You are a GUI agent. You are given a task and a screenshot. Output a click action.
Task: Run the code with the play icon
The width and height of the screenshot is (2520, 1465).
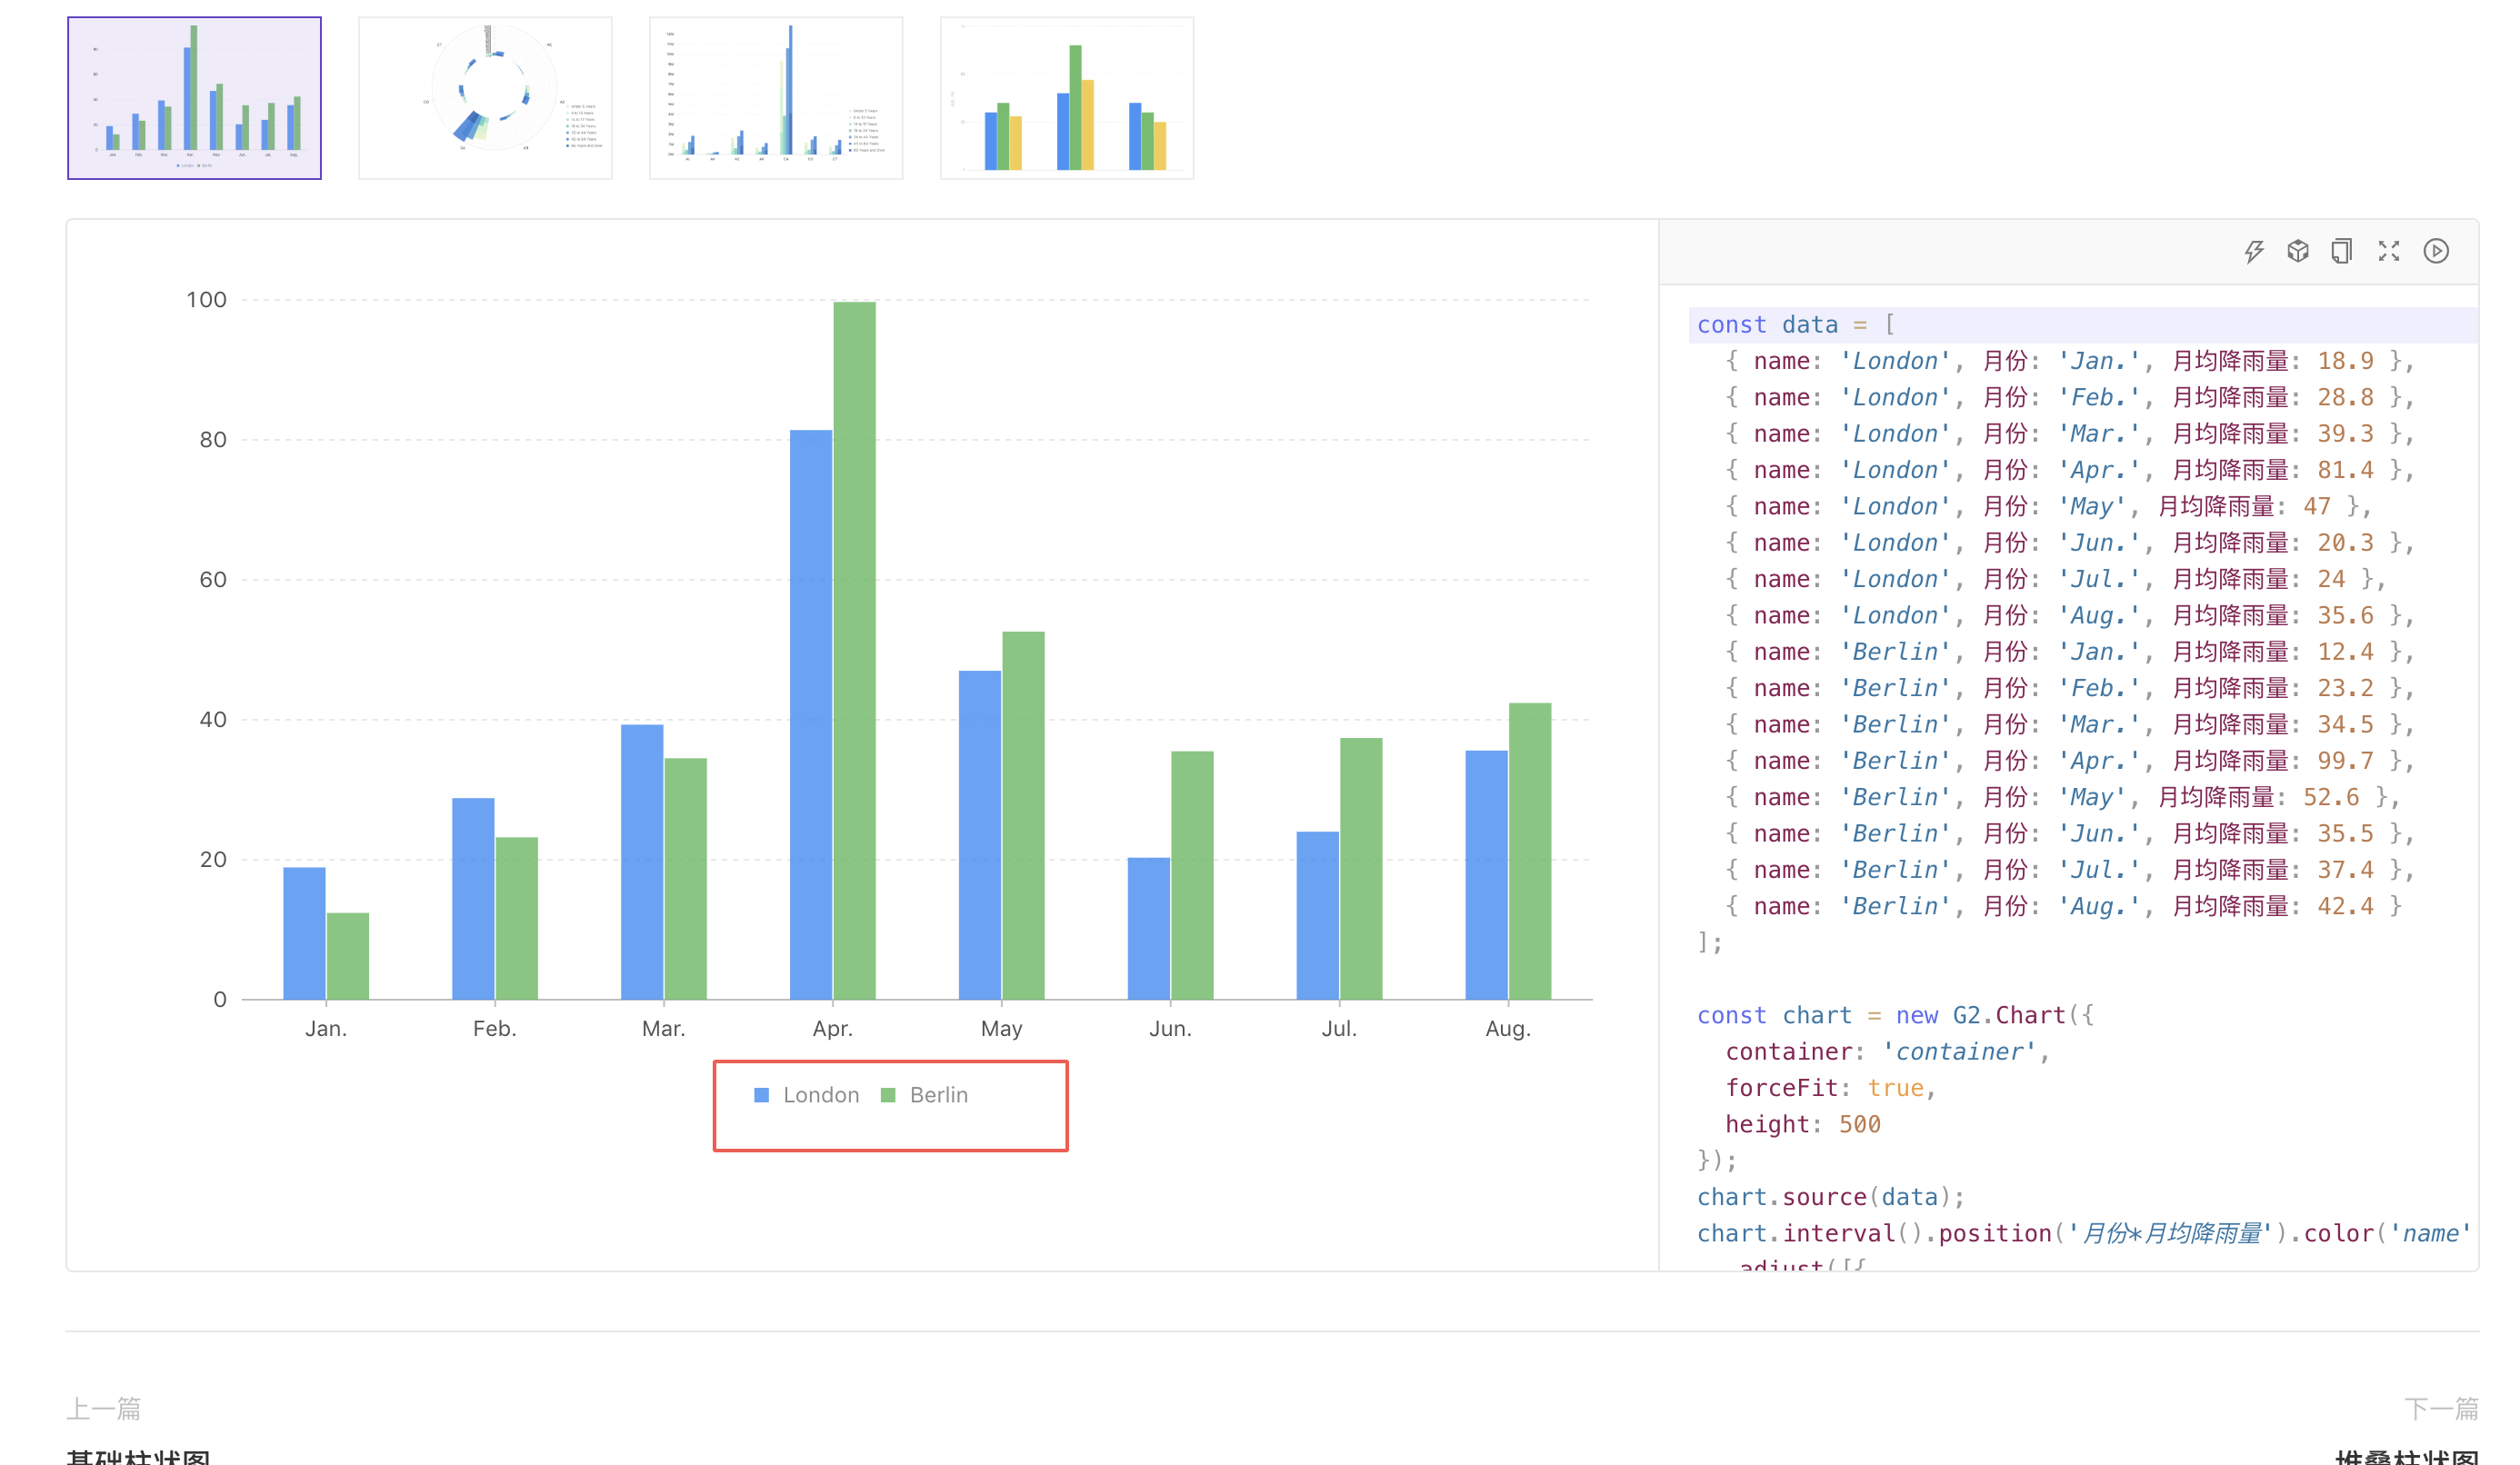pos(2435,251)
